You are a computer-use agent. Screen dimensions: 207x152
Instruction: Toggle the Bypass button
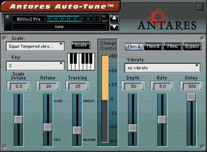pyautogui.click(x=192, y=46)
